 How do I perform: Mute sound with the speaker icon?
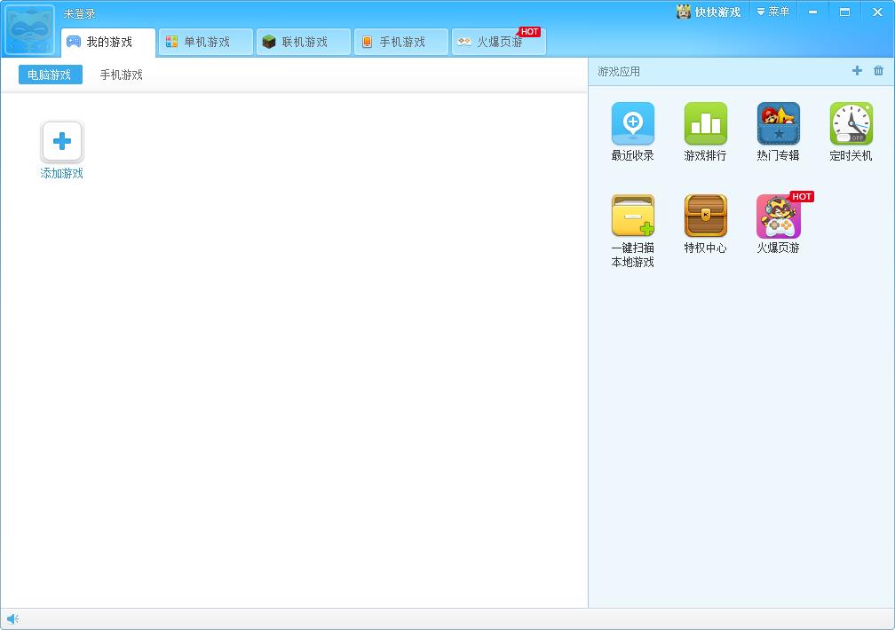pos(12,618)
